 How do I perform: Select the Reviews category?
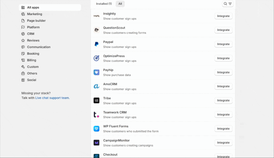(x=50, y=41)
